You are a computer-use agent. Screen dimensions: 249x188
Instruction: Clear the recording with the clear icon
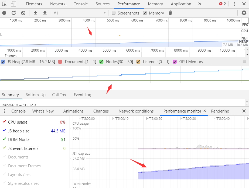(23, 13)
